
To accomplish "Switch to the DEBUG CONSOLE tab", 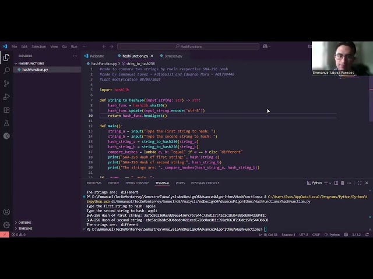I will pyautogui.click(x=137, y=183).
